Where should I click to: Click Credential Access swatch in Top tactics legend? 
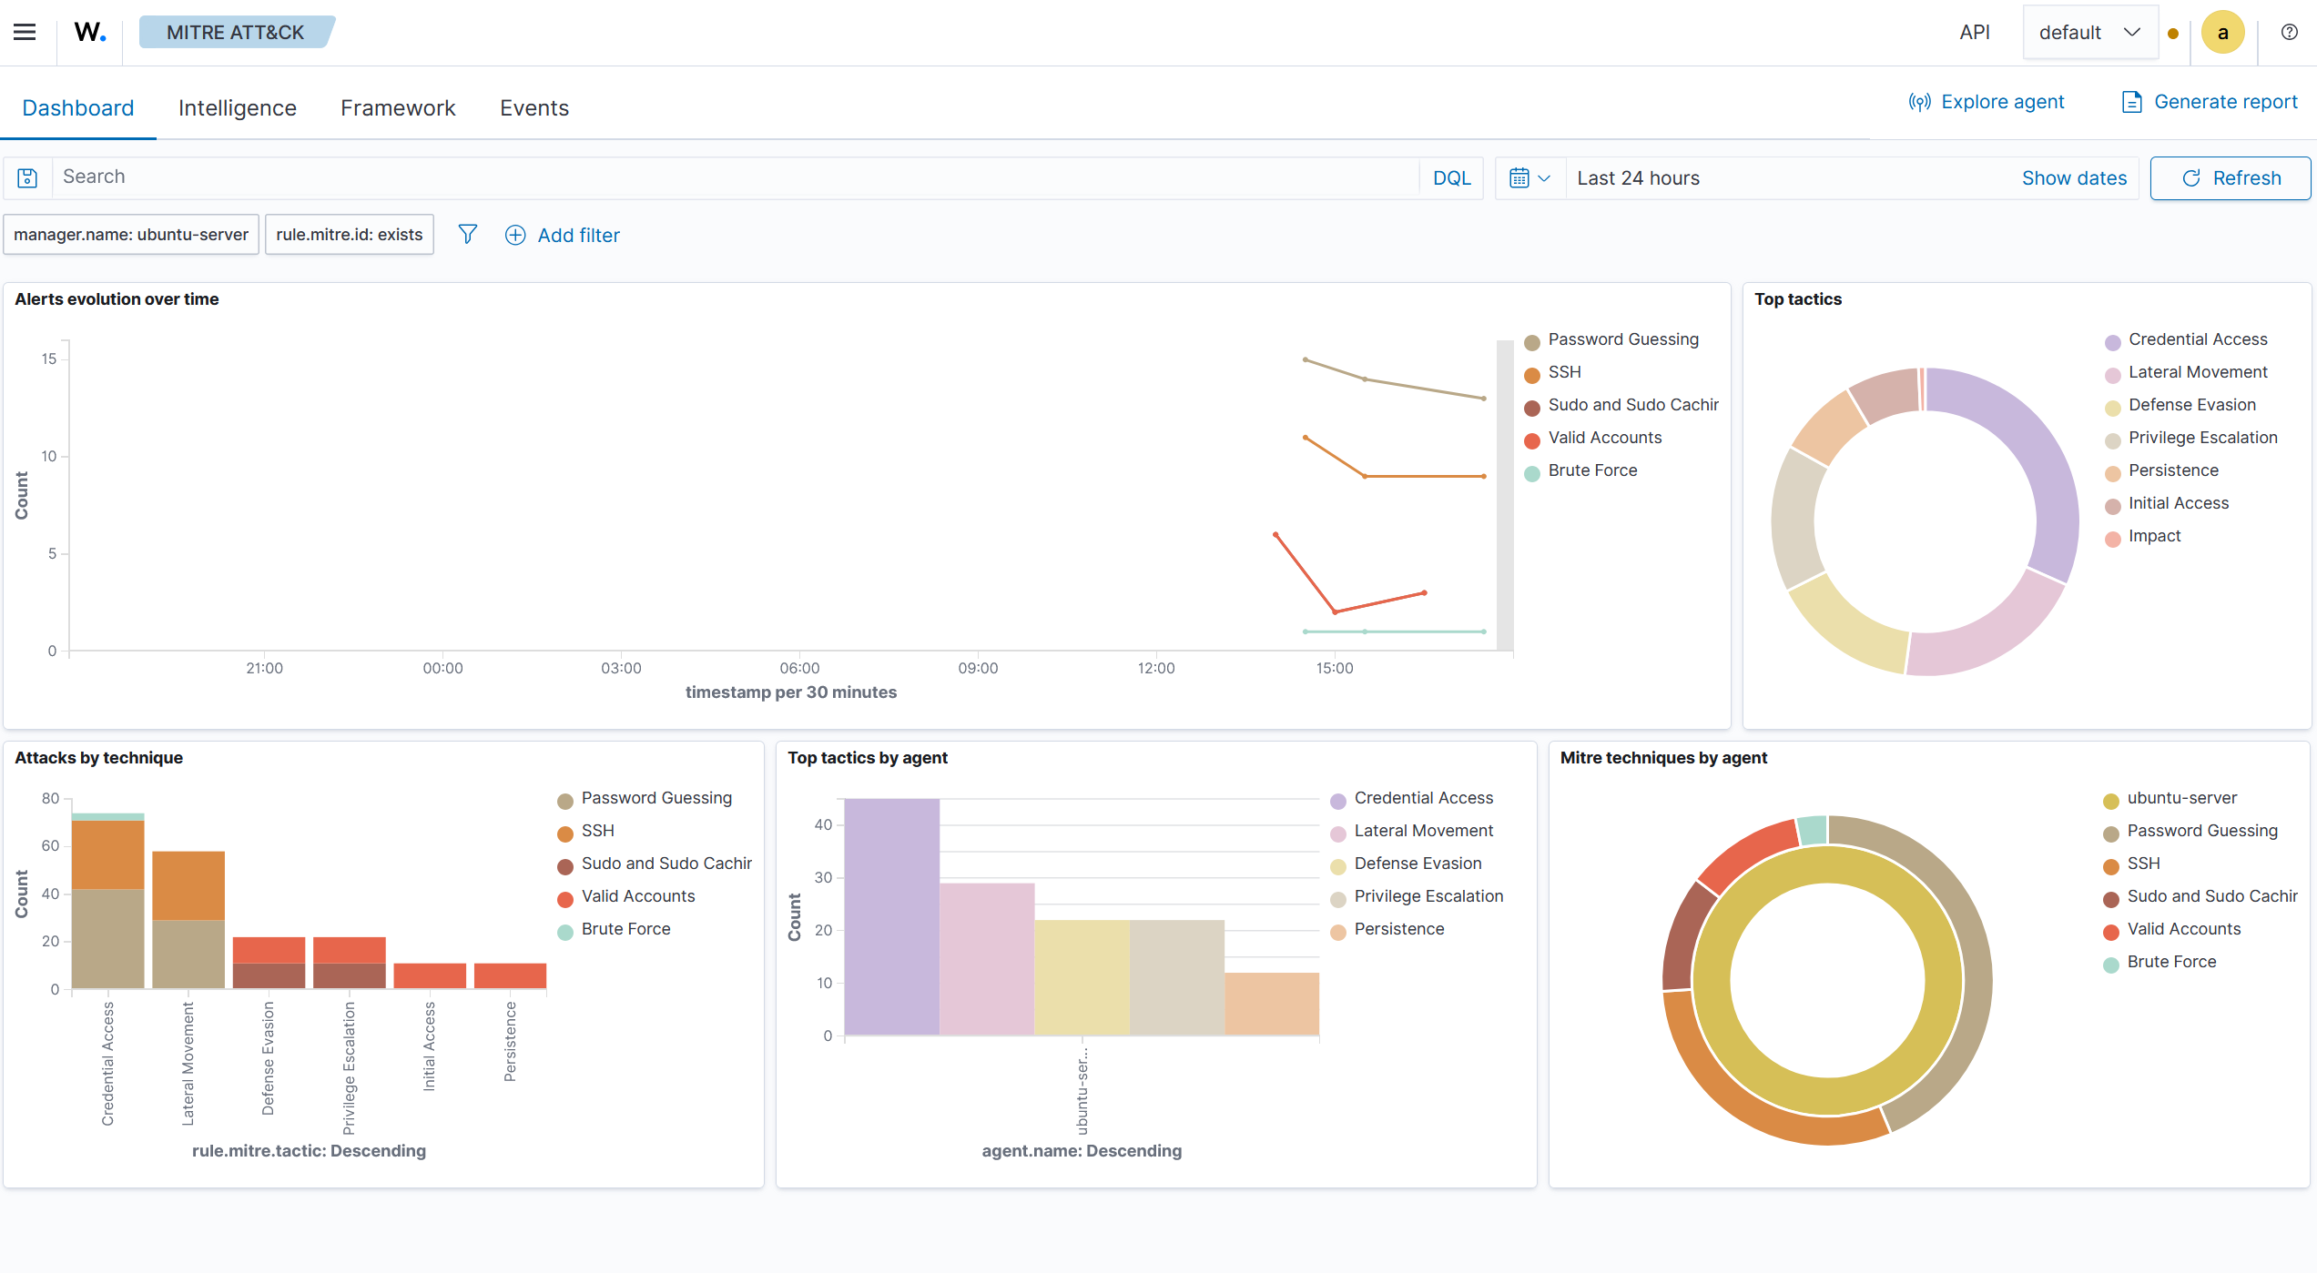point(2112,342)
